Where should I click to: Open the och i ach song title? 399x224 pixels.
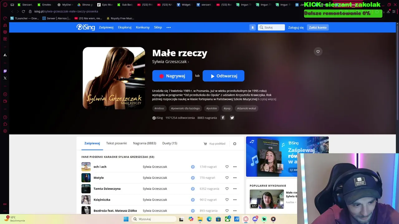tap(100, 167)
